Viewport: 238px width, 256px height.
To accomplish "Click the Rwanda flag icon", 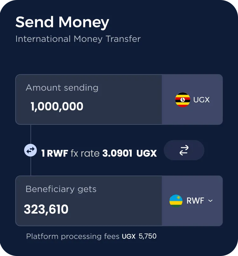I will pos(176,201).
